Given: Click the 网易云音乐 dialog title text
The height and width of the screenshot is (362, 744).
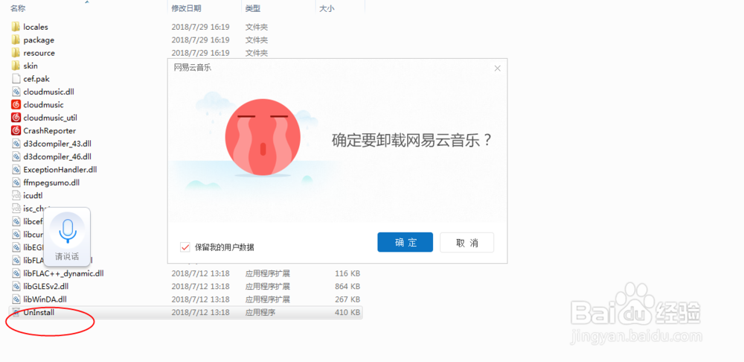Looking at the screenshot, I should 193,68.
